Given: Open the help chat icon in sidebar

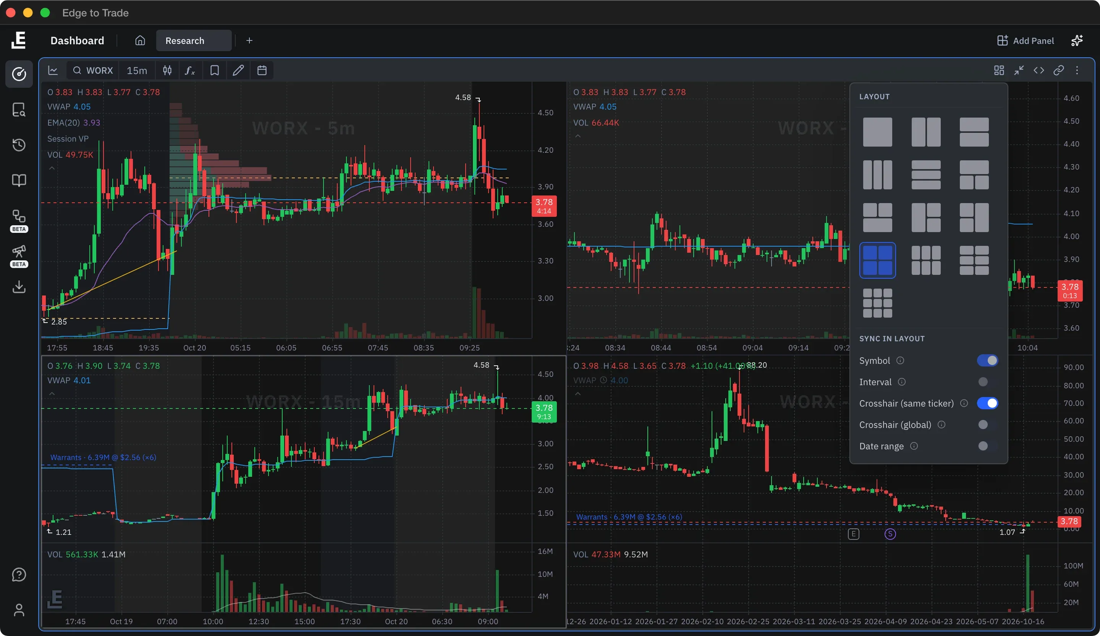Looking at the screenshot, I should click(x=19, y=575).
